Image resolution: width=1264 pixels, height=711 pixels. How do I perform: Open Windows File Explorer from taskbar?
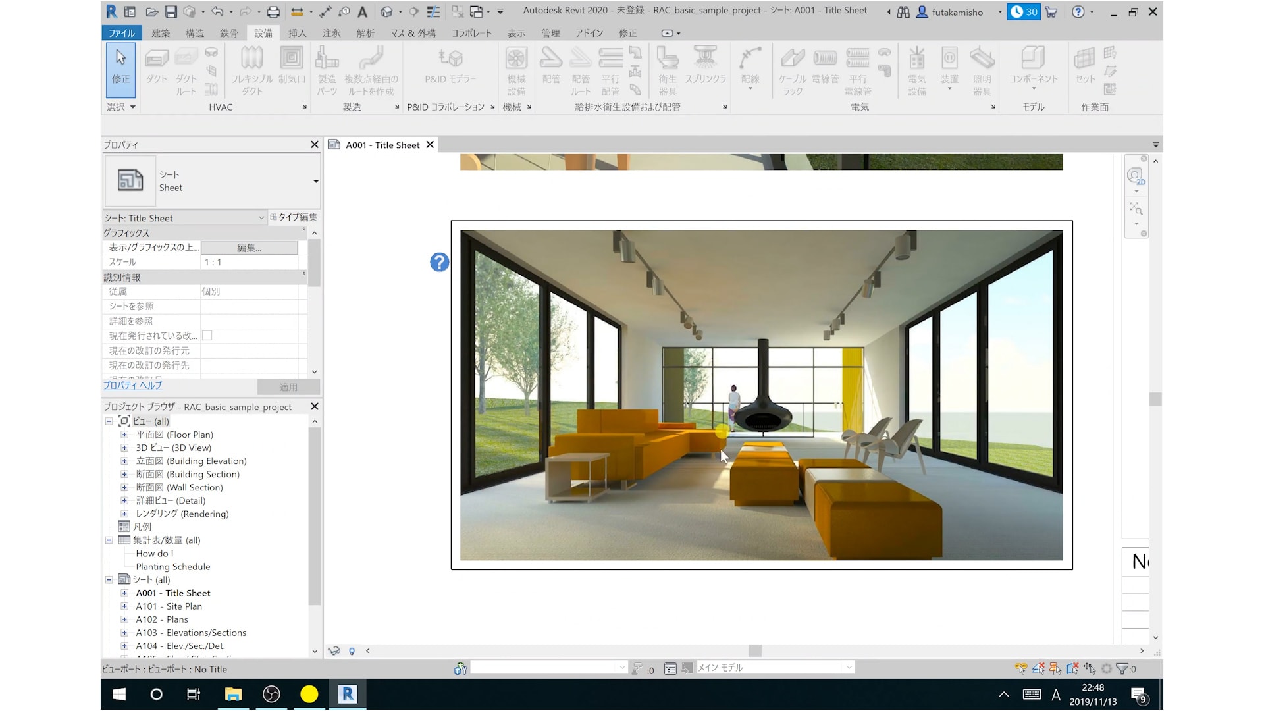point(233,694)
